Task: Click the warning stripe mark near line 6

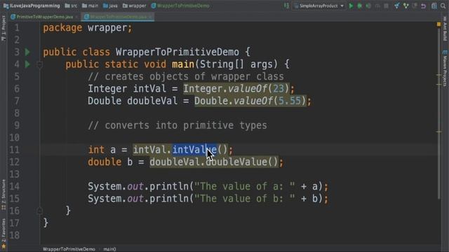Action: pyautogui.click(x=439, y=84)
